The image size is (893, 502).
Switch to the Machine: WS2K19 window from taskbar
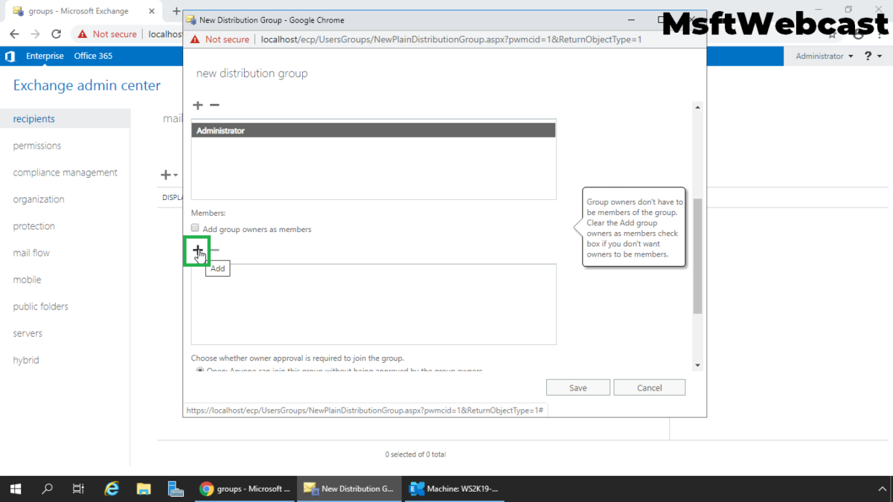(x=454, y=489)
